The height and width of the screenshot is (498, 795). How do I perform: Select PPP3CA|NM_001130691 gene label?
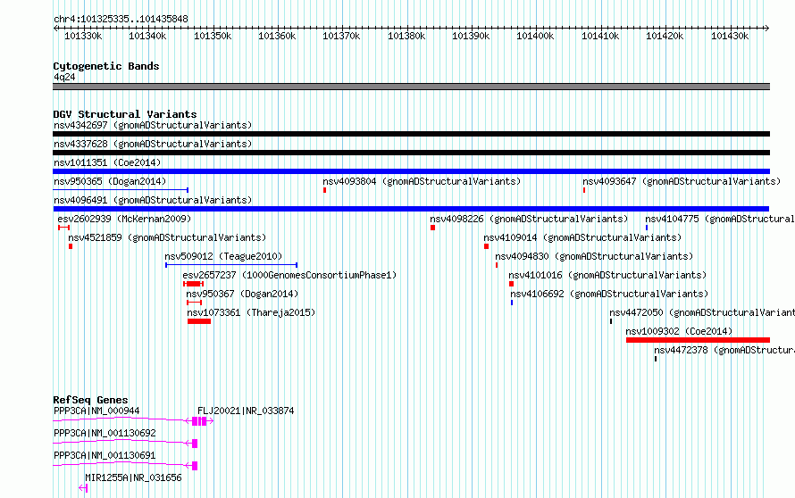click(x=105, y=455)
